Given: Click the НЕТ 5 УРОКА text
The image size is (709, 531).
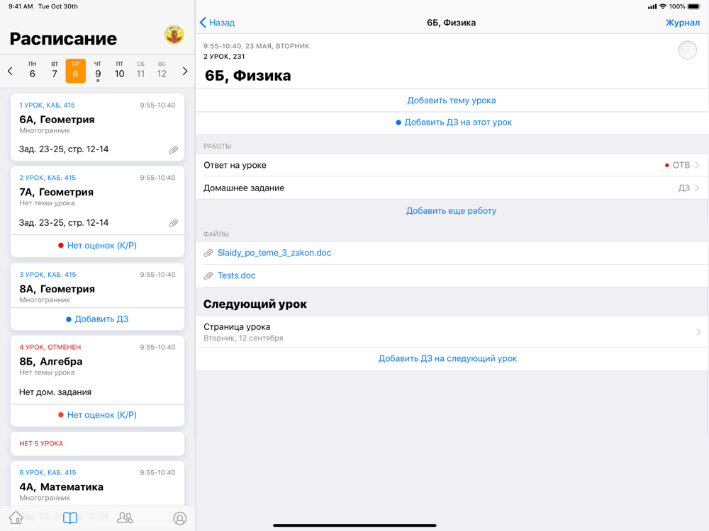Looking at the screenshot, I should tap(41, 443).
